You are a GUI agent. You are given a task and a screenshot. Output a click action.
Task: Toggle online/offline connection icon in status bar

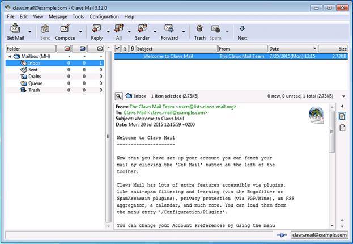(282, 235)
